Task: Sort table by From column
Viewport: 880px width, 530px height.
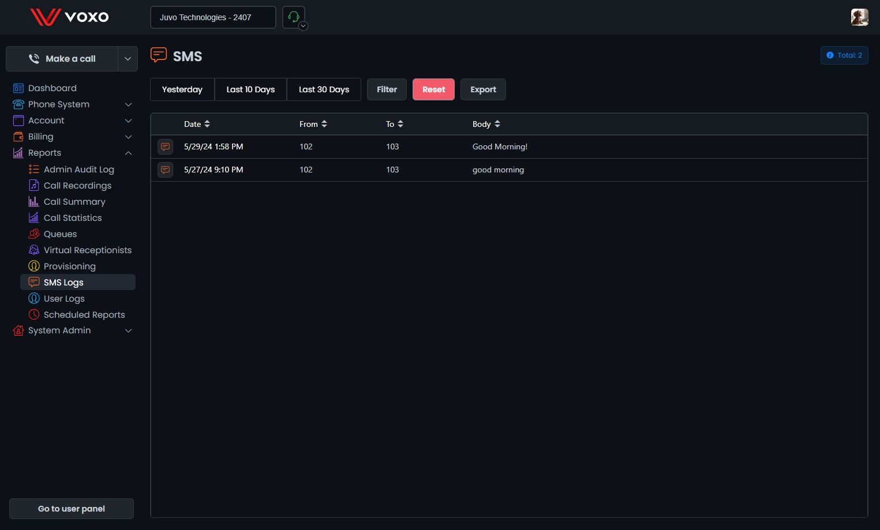Action: click(x=313, y=124)
